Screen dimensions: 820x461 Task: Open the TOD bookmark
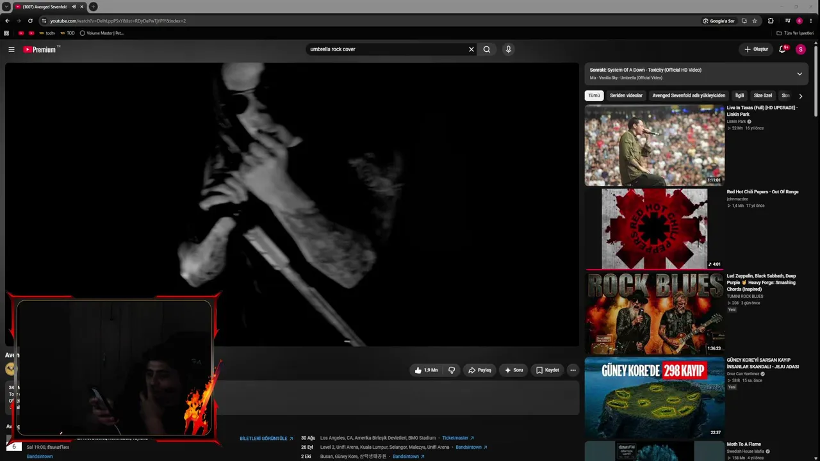(x=68, y=33)
